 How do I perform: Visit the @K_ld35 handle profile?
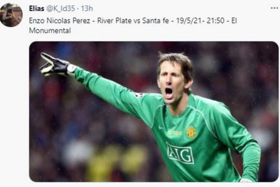tap(61, 8)
